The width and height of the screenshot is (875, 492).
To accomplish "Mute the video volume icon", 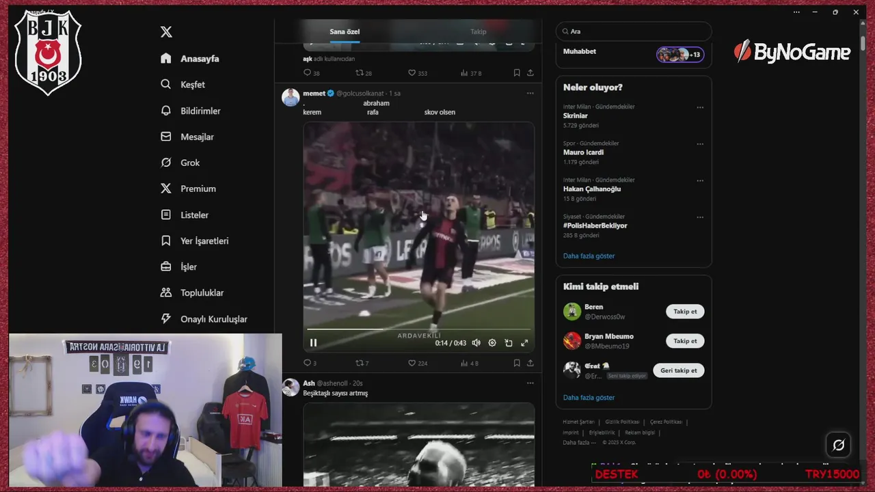I will tap(476, 343).
